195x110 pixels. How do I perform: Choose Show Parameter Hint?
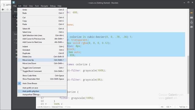click(x=42, y=79)
